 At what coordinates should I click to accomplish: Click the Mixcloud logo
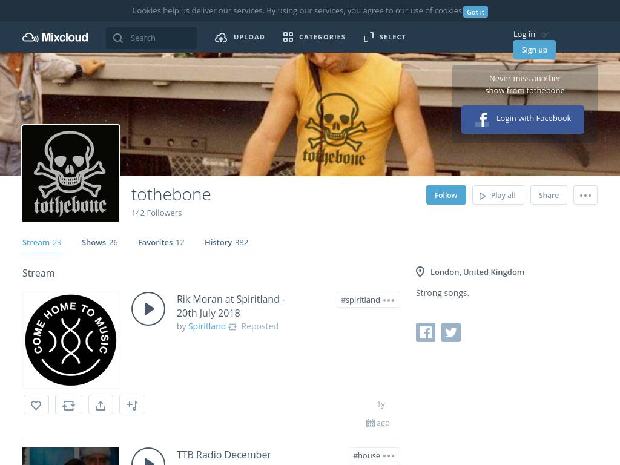pos(55,38)
